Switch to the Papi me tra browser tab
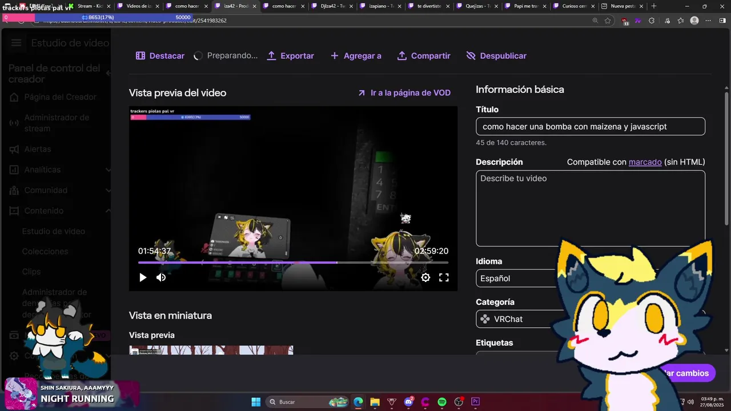The width and height of the screenshot is (731, 411). click(526, 6)
